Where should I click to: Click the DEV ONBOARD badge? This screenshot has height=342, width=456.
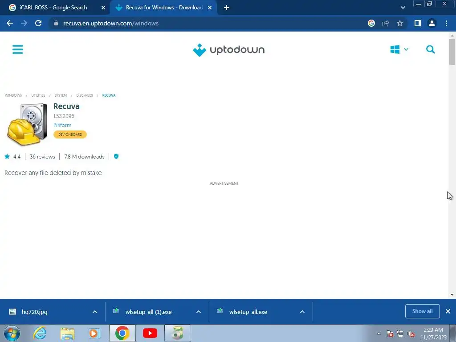70,134
